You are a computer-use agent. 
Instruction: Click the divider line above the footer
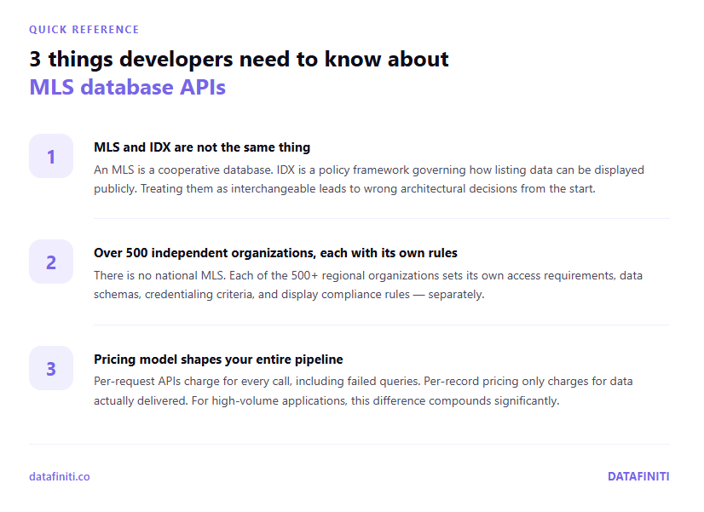[x=349, y=444]
